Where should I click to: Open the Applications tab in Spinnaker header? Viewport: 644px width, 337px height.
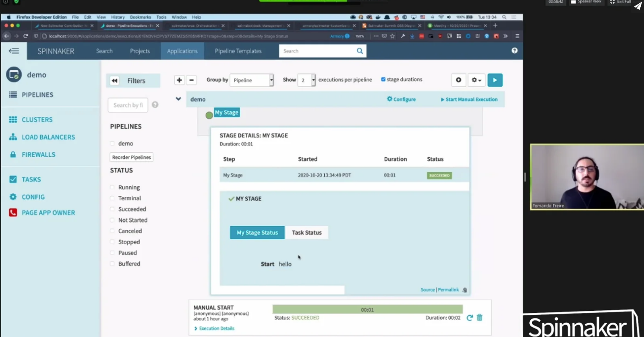pyautogui.click(x=182, y=51)
